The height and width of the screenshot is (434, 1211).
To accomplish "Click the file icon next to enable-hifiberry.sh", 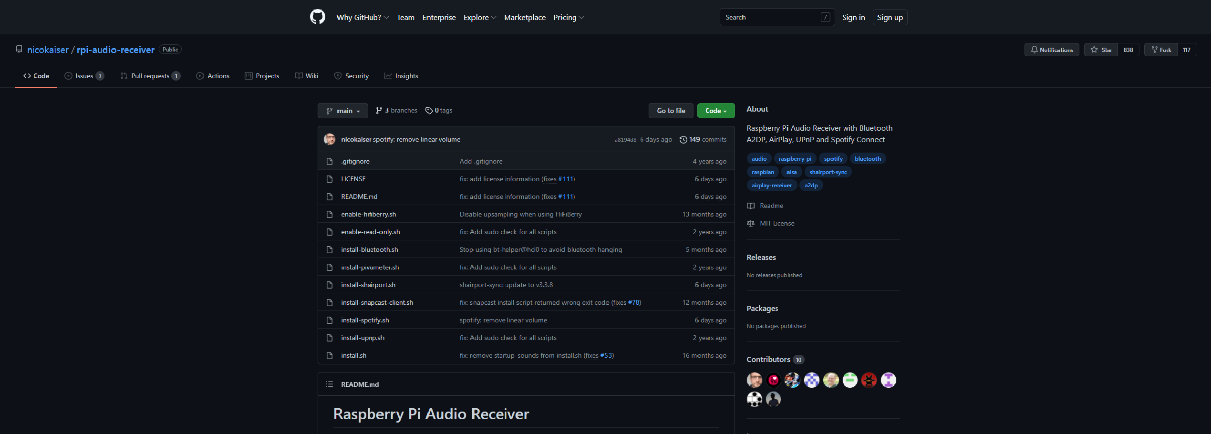I will pyautogui.click(x=330, y=214).
